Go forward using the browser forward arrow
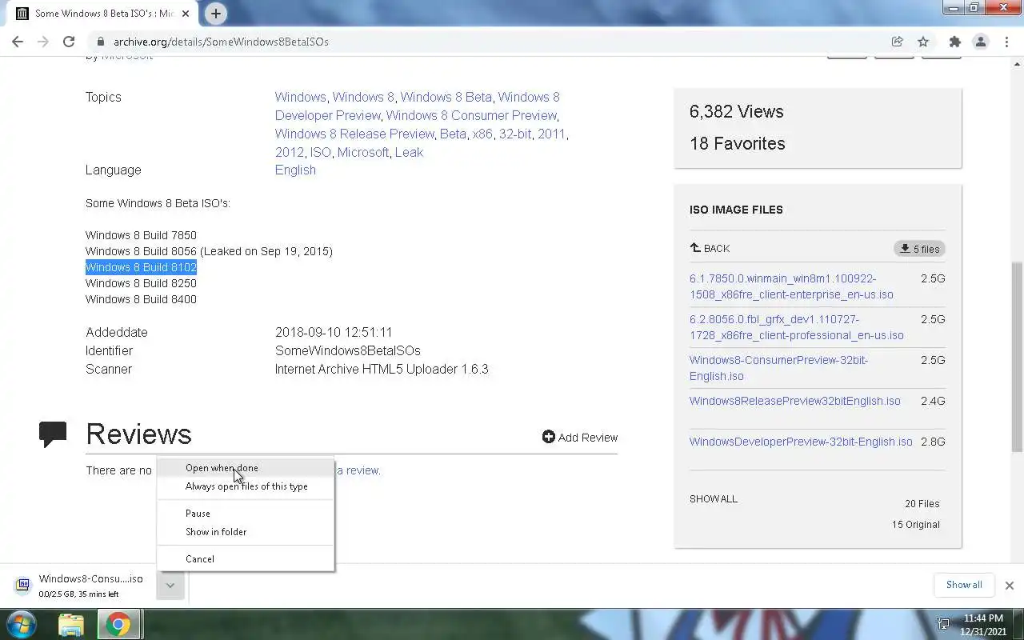 point(43,42)
